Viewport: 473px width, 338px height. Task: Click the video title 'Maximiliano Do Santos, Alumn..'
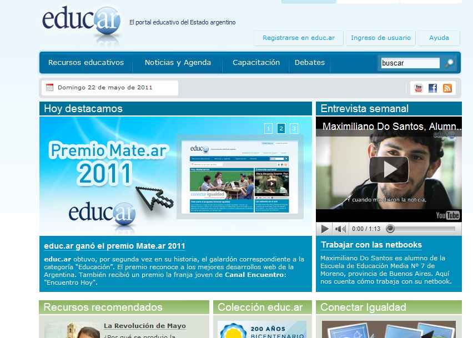tap(392, 127)
